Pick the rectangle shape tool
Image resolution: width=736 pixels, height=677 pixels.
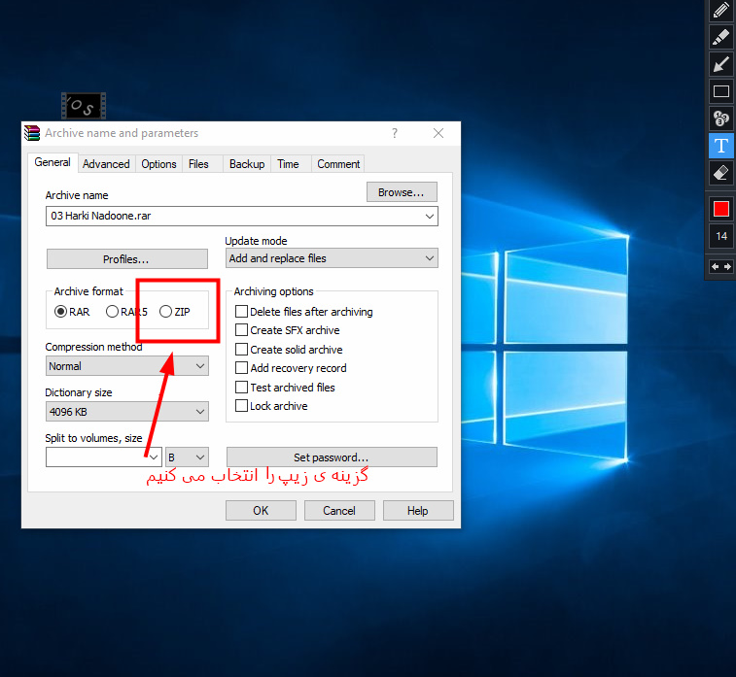[x=721, y=91]
